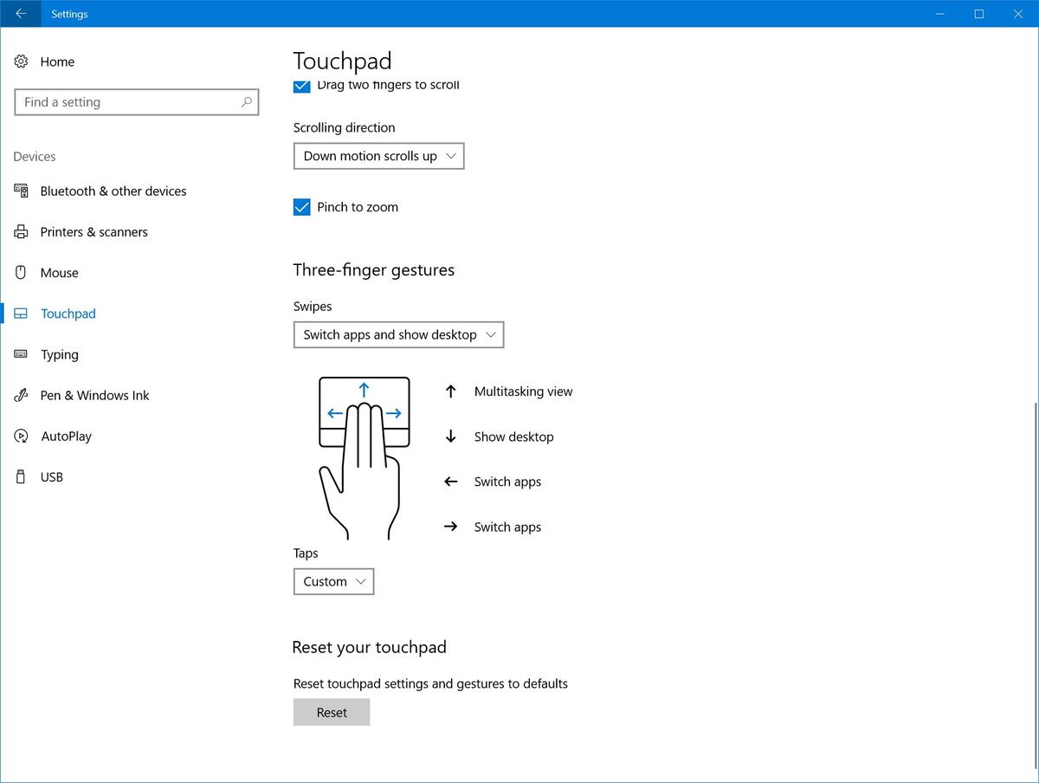Click the Touchpad icon in sidebar
1039x783 pixels.
21,314
